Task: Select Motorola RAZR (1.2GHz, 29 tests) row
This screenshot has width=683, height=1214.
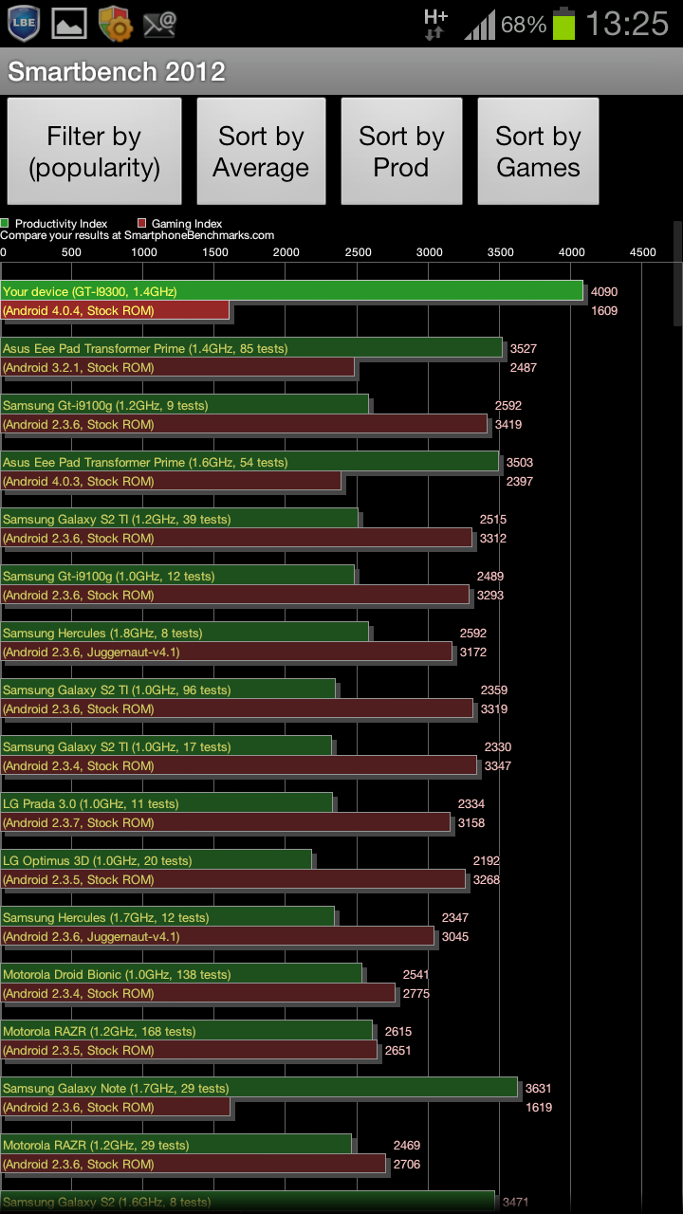Action: pyautogui.click(x=175, y=1145)
